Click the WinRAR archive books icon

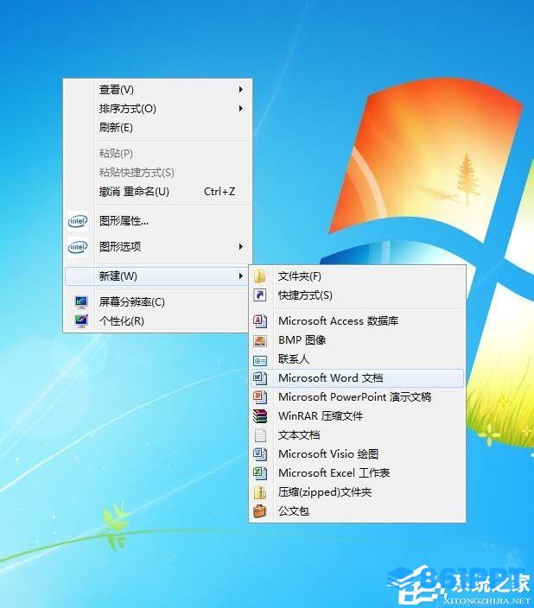click(260, 416)
